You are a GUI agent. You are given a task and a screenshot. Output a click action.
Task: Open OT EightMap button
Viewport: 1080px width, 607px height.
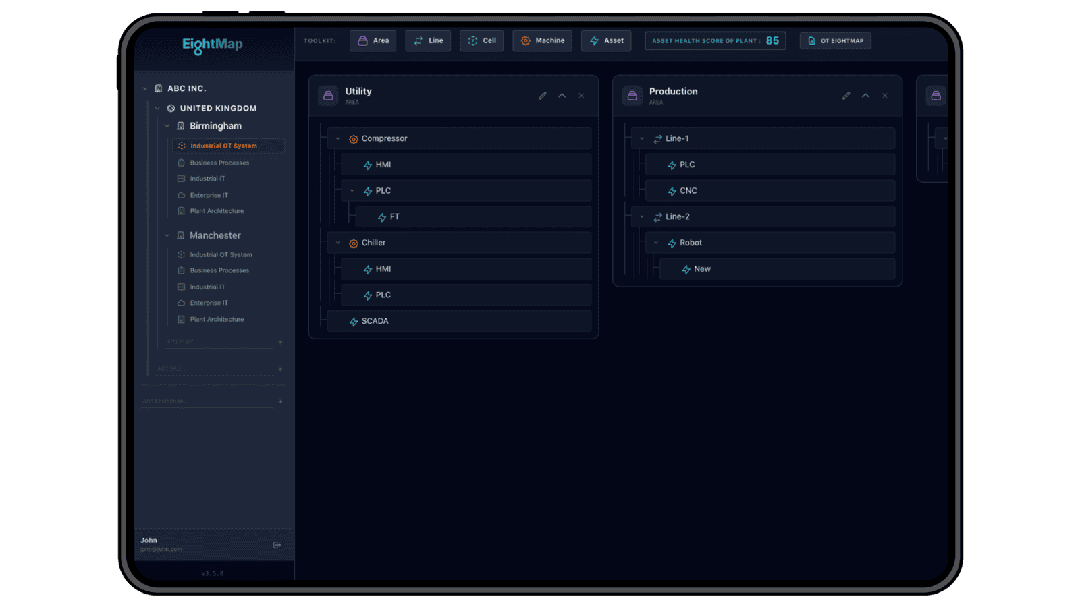click(835, 40)
